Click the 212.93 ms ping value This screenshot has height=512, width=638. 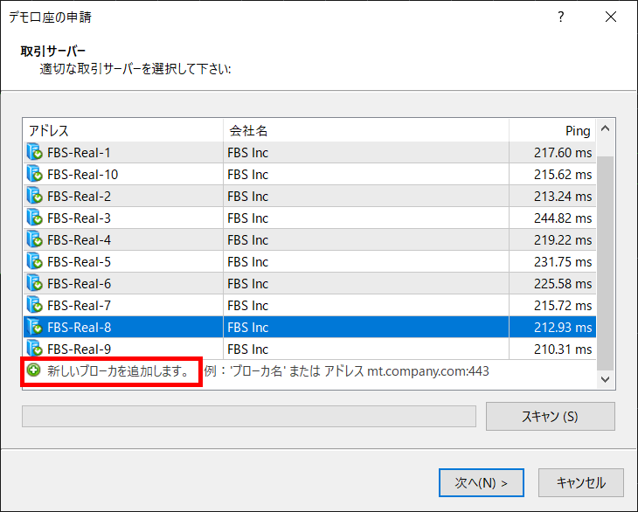point(563,328)
